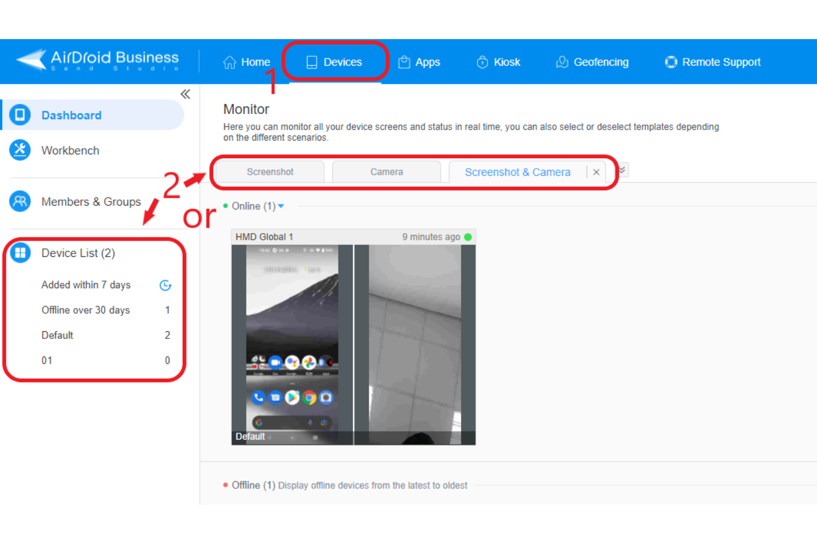Screen dimensions: 817x544
Task: Click the Device List grid icon
Action: point(20,253)
